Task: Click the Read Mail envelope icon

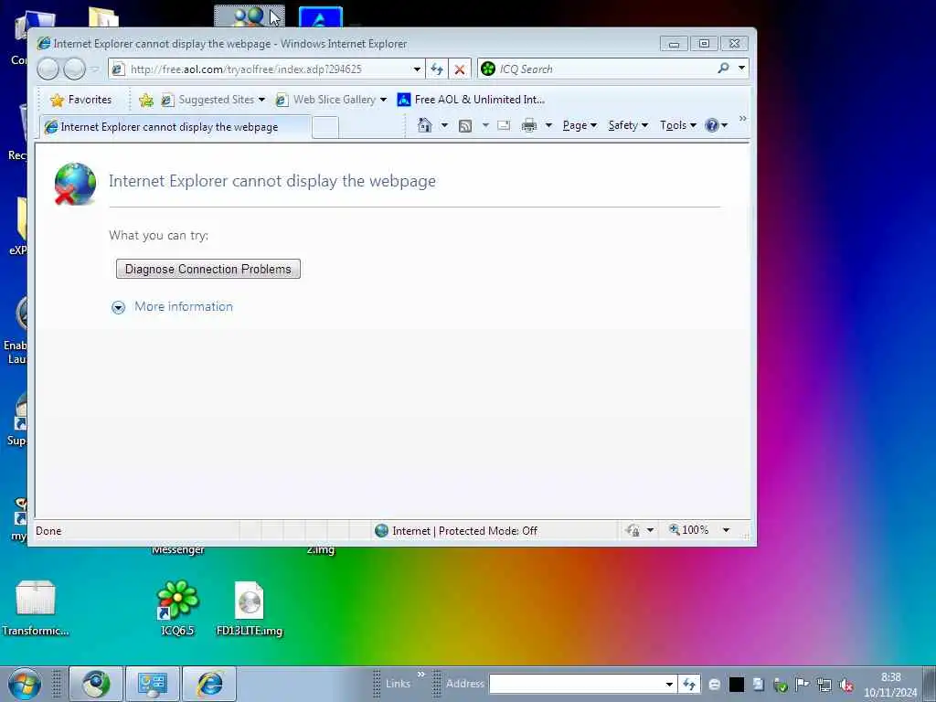Action: click(x=504, y=125)
